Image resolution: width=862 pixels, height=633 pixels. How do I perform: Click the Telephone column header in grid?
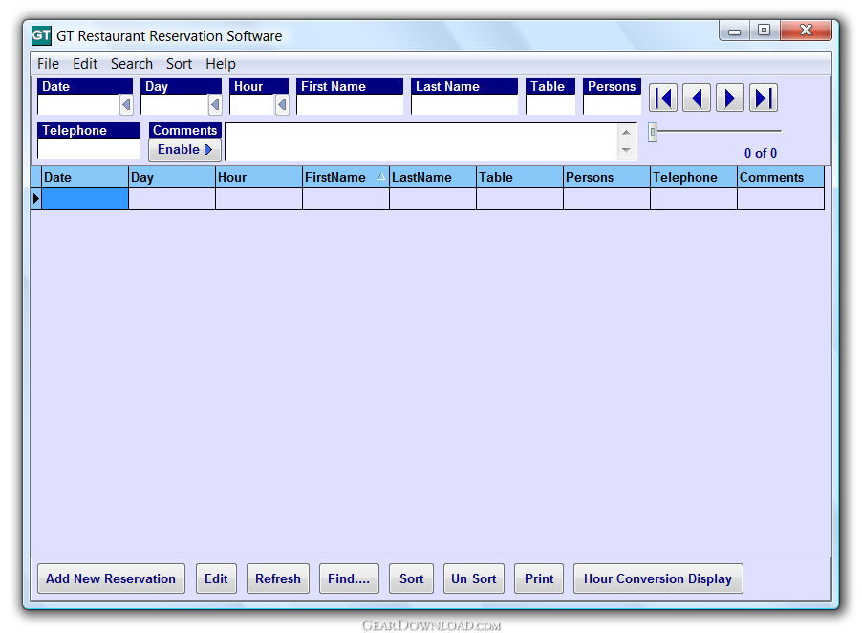tap(694, 177)
